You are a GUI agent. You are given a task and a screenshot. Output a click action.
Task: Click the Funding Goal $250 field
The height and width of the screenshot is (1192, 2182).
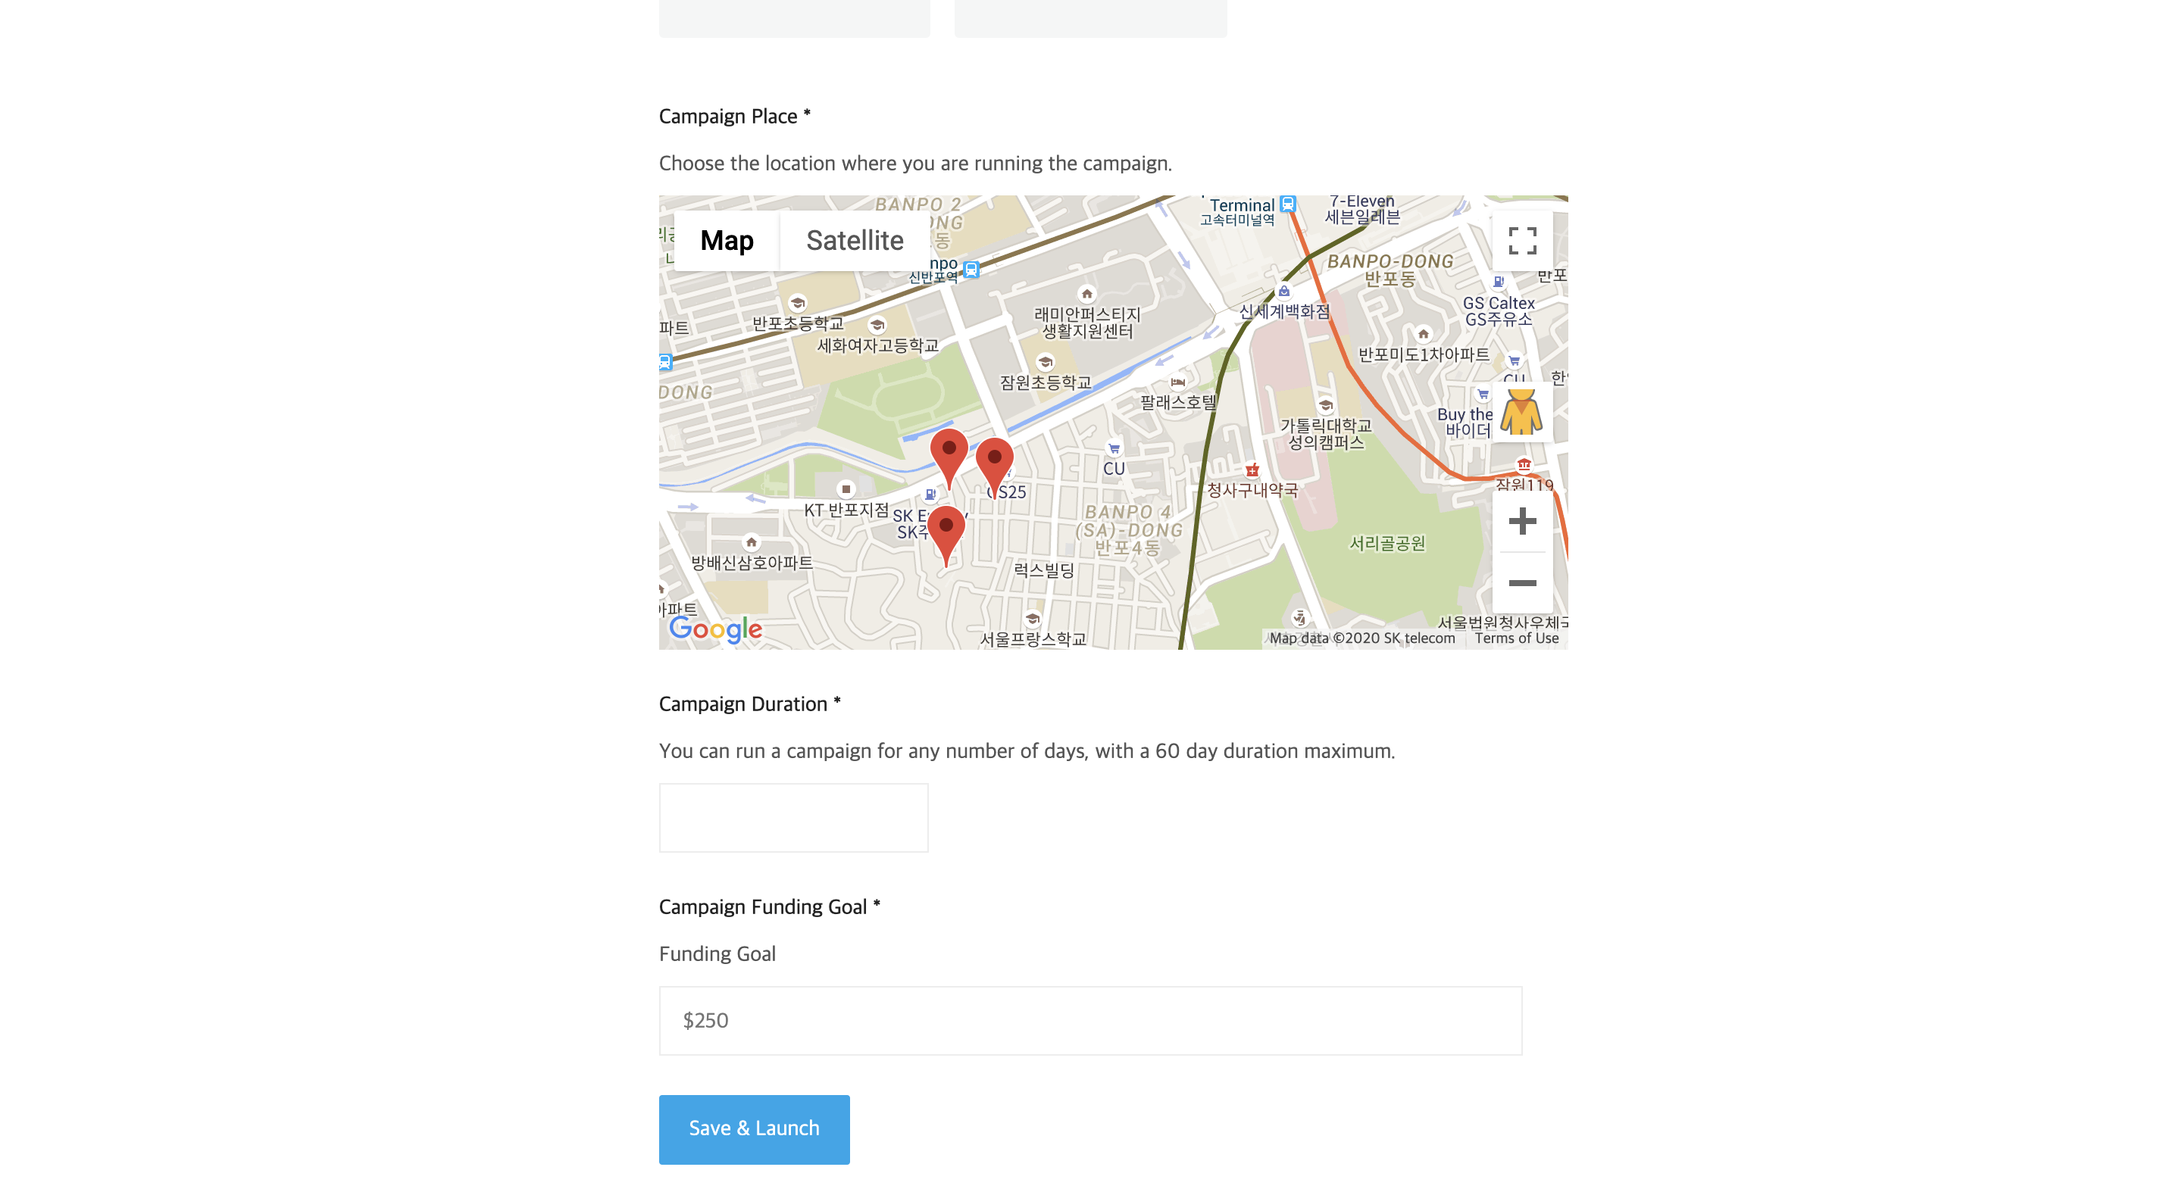tap(1090, 1020)
